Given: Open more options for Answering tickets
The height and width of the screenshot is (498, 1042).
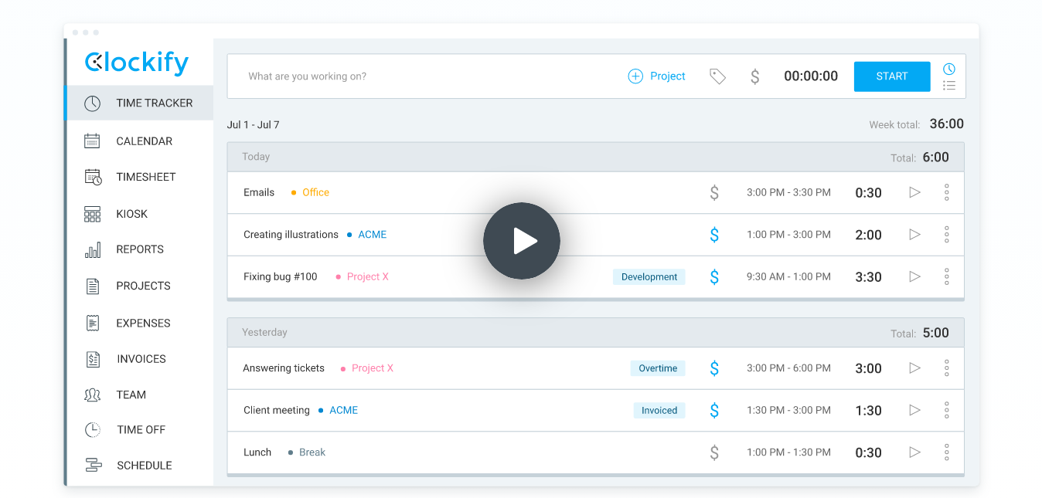Looking at the screenshot, I should tap(947, 368).
